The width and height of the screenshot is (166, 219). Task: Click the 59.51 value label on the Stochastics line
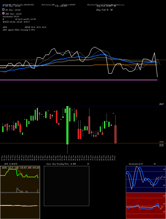(161, 178)
